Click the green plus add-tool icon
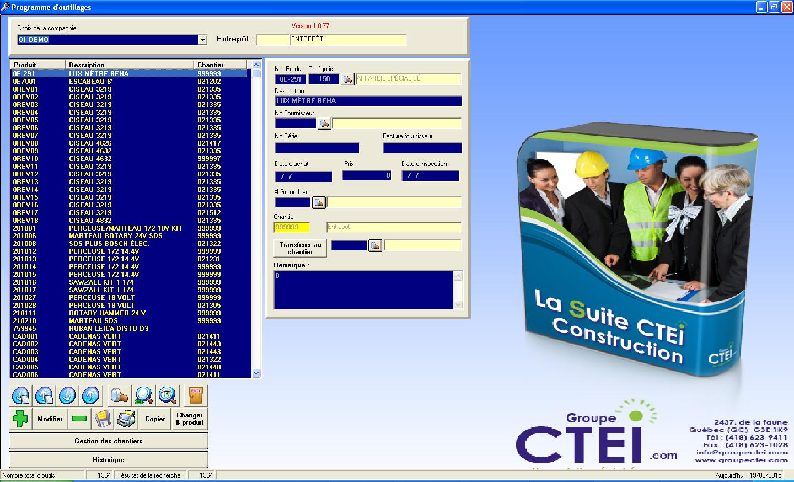Screen dimensions: 794x482 tap(20, 419)
